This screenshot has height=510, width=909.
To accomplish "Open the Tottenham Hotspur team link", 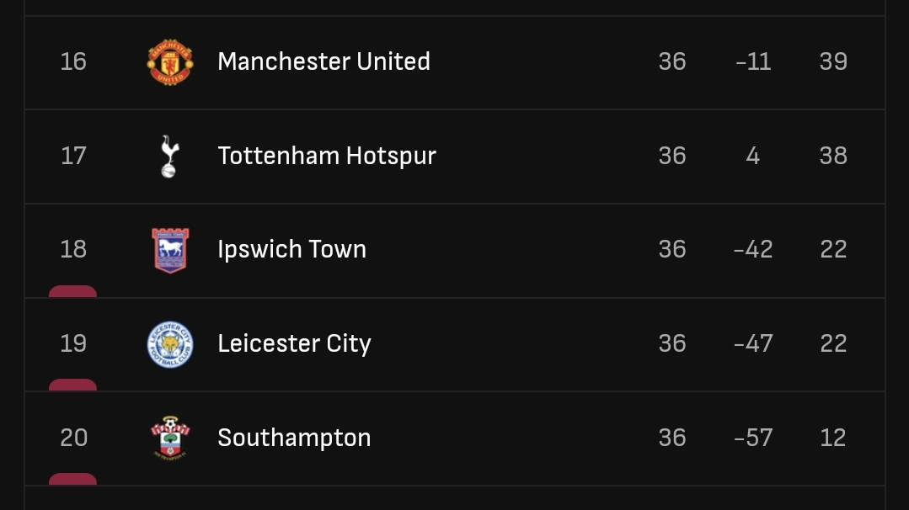I will (327, 156).
